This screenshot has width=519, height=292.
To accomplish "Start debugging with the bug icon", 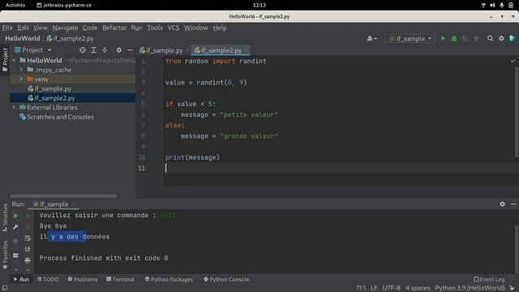I will click(454, 38).
